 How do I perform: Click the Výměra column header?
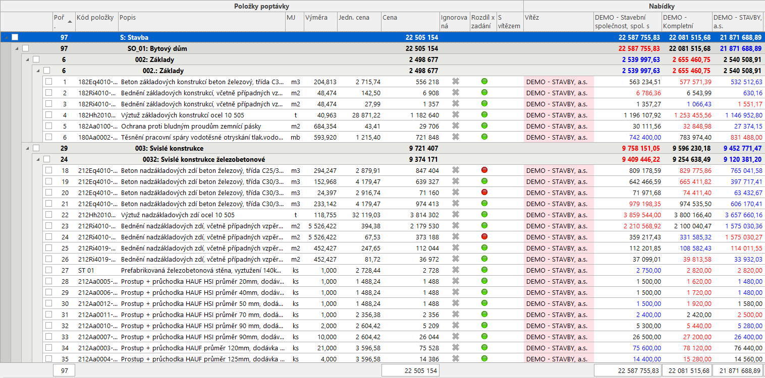click(x=320, y=21)
